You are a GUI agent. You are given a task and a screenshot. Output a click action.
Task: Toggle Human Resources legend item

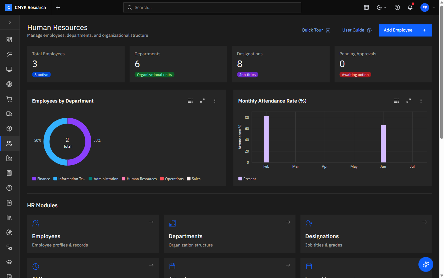click(x=139, y=179)
